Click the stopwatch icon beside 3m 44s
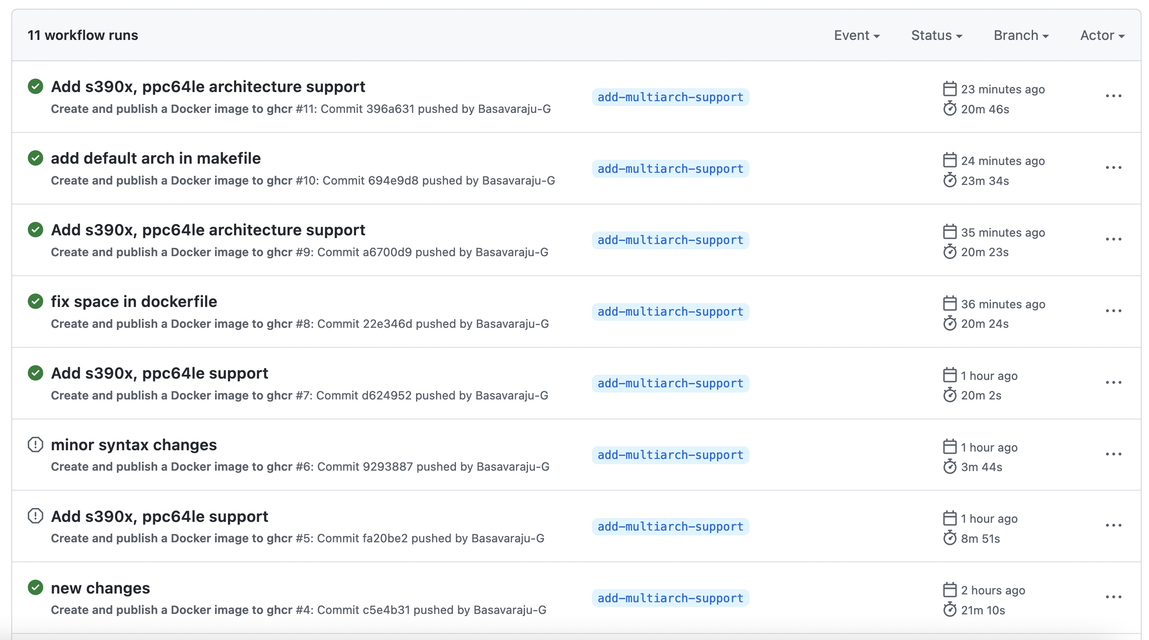Viewport: 1149px width, 640px height. (950, 467)
